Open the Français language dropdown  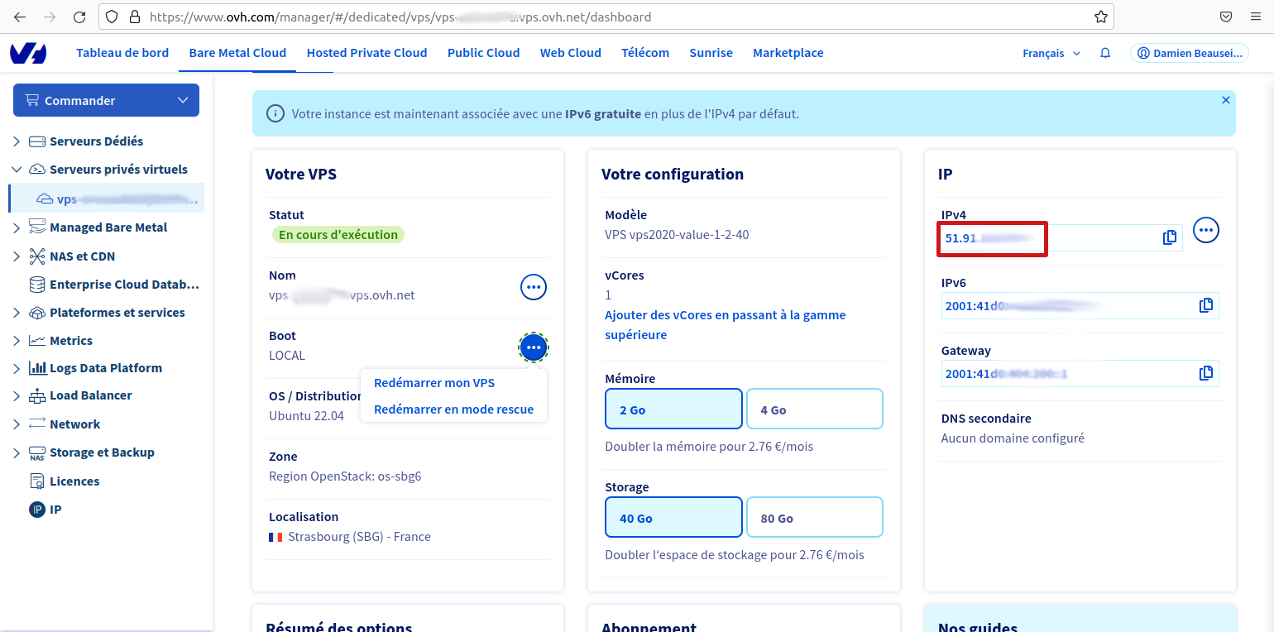pyautogui.click(x=1051, y=53)
